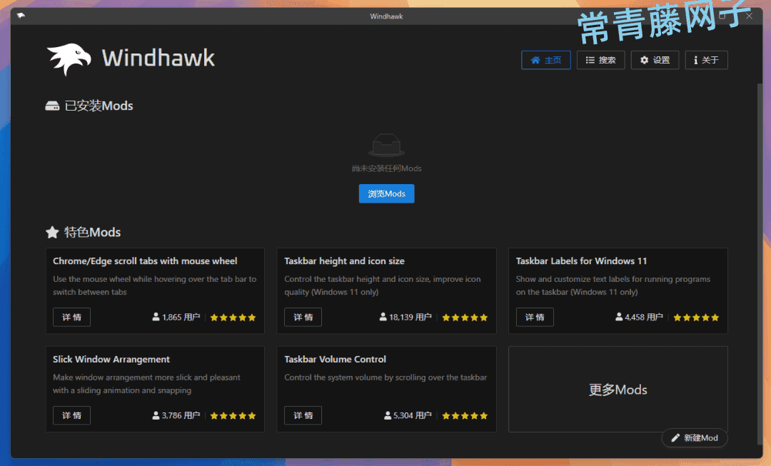
Task: Select the title 'Slick Window Arrangement'
Action: [x=111, y=360]
